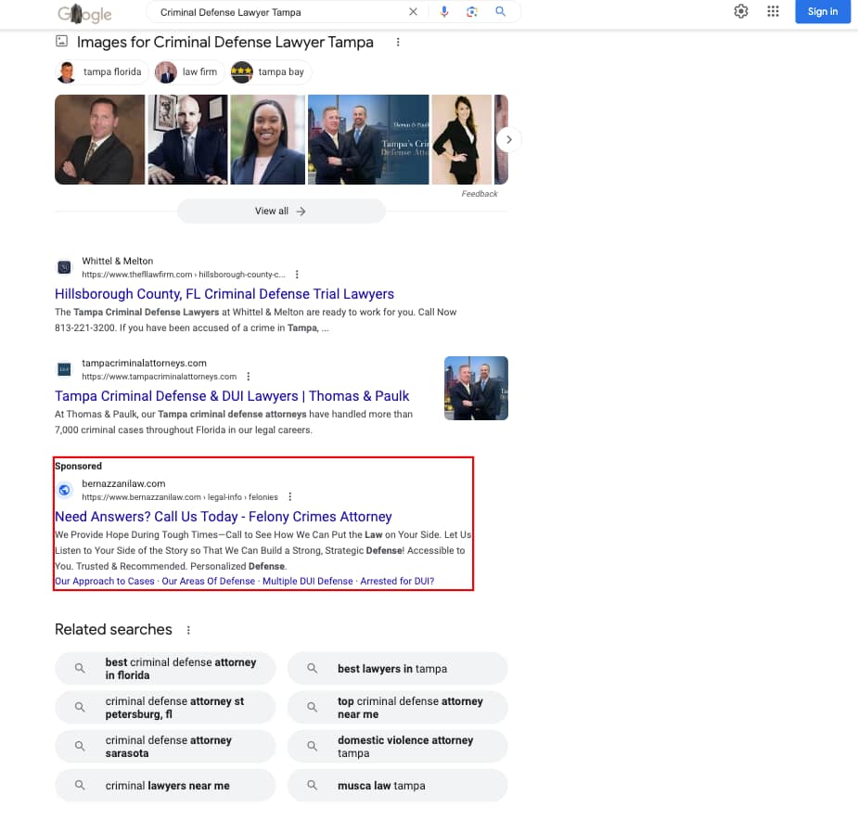Click tampacriminalattorneys.com favicon
The height and width of the screenshot is (834, 858).
(65, 369)
